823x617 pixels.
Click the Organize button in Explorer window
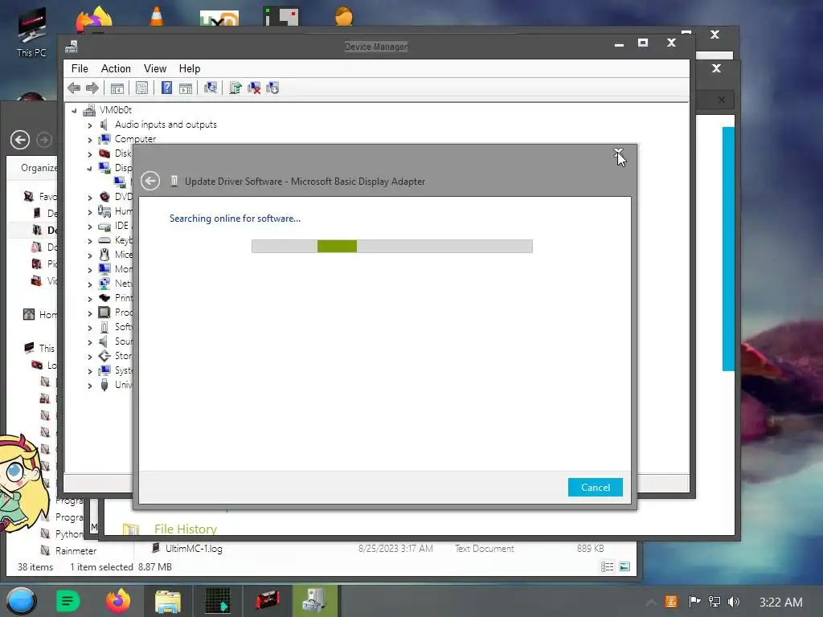39,167
